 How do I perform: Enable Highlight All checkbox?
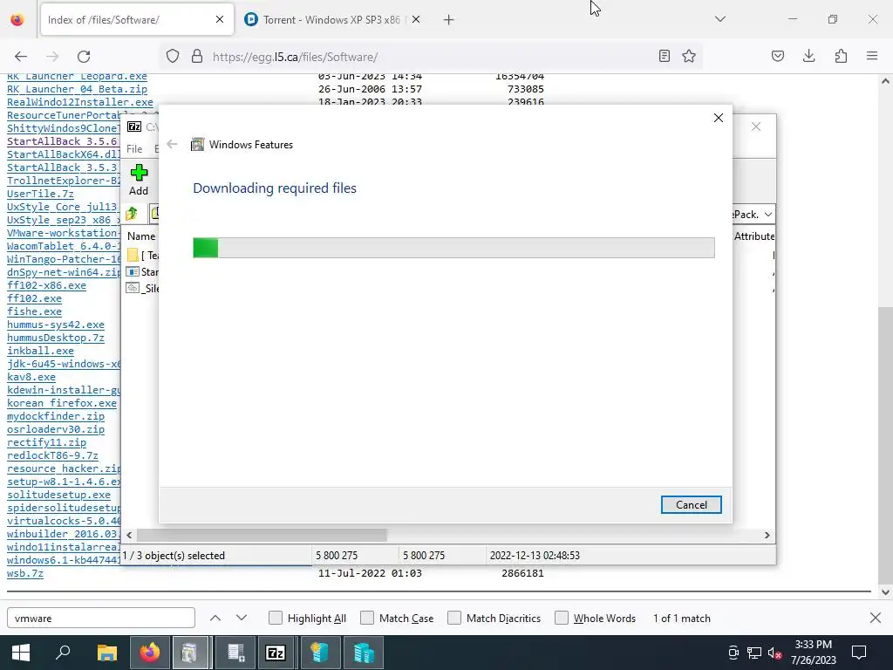click(275, 619)
